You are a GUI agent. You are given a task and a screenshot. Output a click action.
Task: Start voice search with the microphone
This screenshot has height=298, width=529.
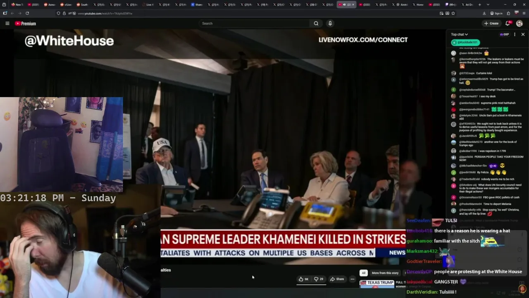pos(330,23)
